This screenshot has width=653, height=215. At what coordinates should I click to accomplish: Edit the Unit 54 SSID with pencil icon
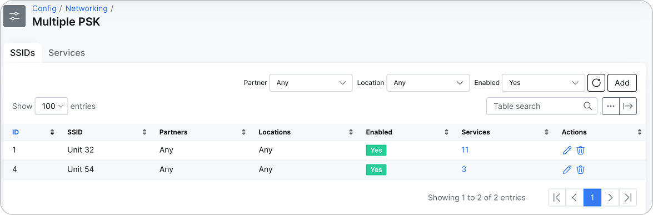coord(567,169)
